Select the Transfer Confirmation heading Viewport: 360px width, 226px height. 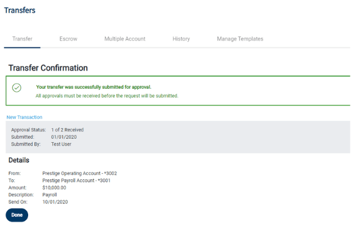click(48, 68)
